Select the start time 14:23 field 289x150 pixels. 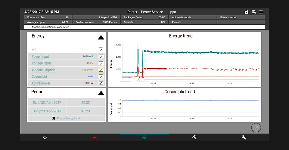coord(85,102)
